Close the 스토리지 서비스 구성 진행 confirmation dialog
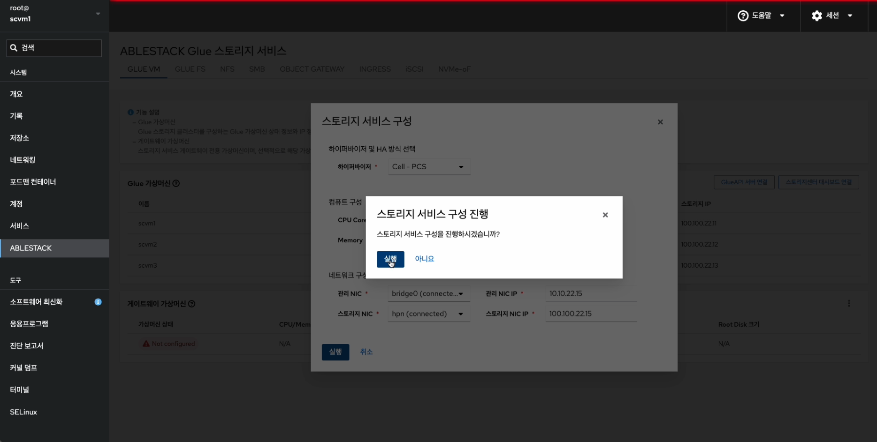This screenshot has height=442, width=877. (x=605, y=215)
